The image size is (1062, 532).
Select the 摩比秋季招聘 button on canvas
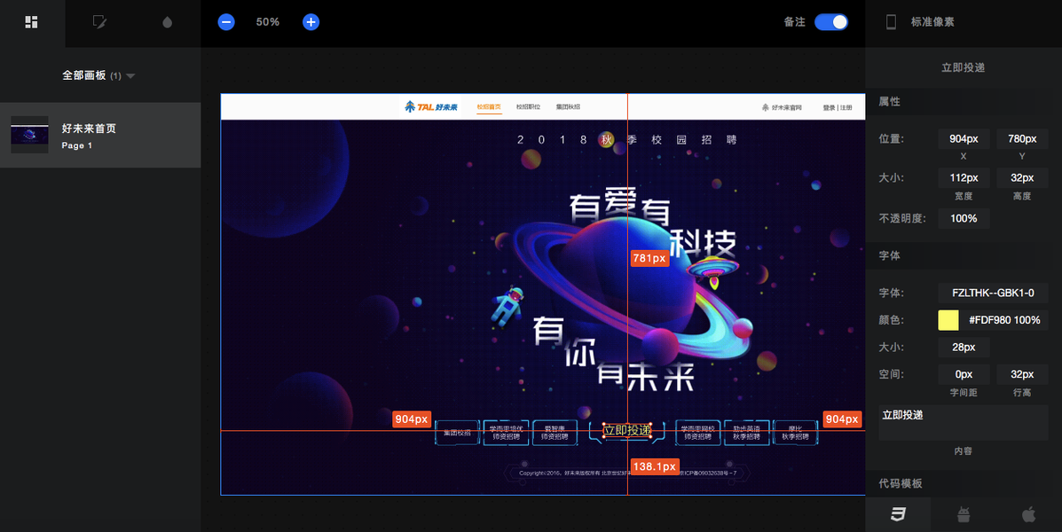[795, 433]
